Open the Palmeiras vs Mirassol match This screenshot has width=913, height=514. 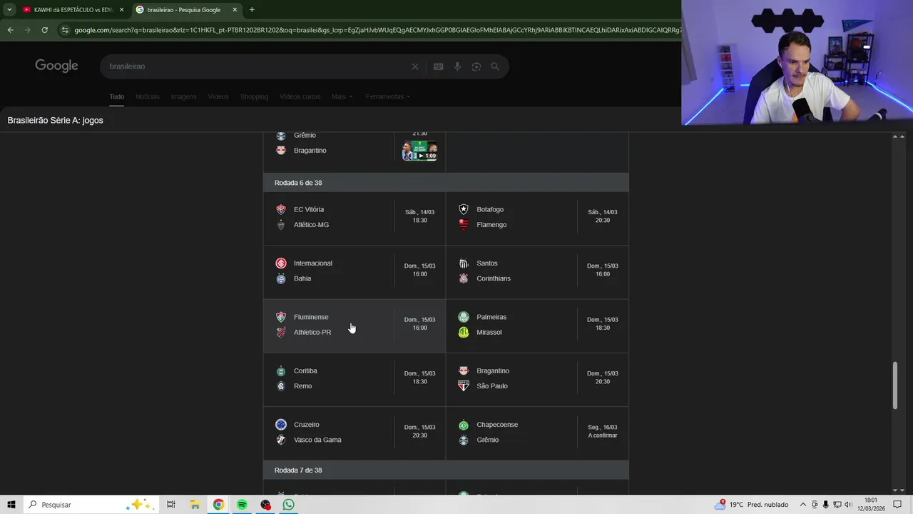tap(537, 326)
